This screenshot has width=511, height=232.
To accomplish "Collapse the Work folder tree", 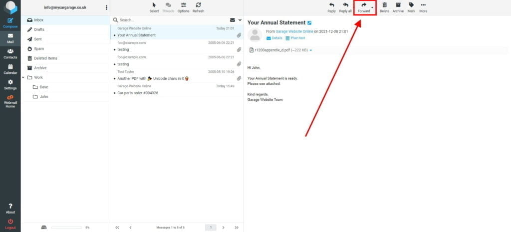I will click(x=23, y=77).
